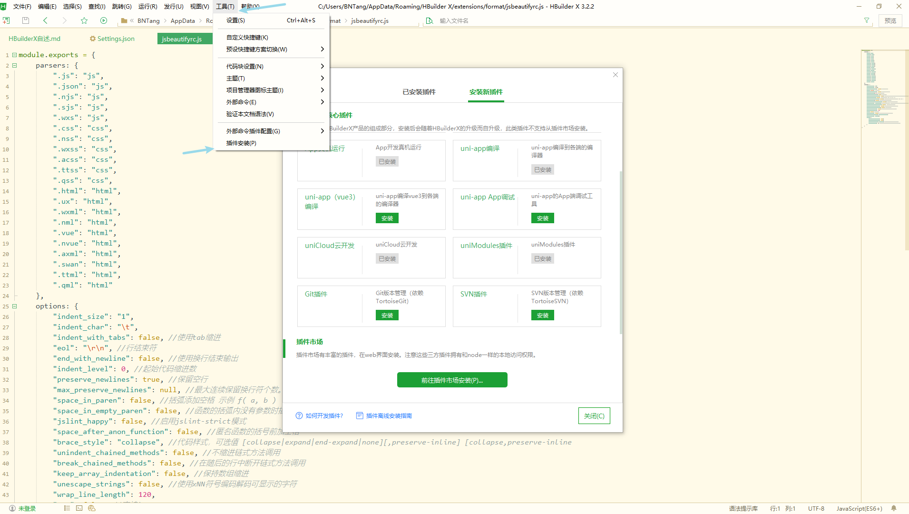Expand the 预设快捷键方案切换 submenu

point(322,49)
